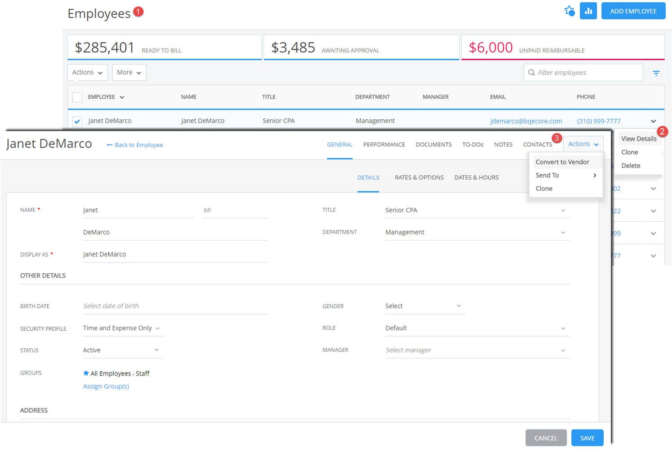The height and width of the screenshot is (451, 672).
Task: Click the $285,401 READY TO BILL card
Action: click(164, 47)
